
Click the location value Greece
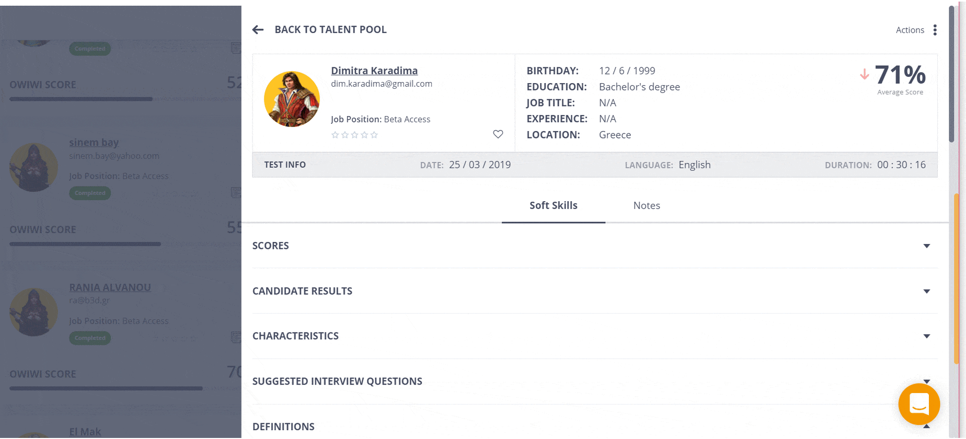pyautogui.click(x=615, y=135)
